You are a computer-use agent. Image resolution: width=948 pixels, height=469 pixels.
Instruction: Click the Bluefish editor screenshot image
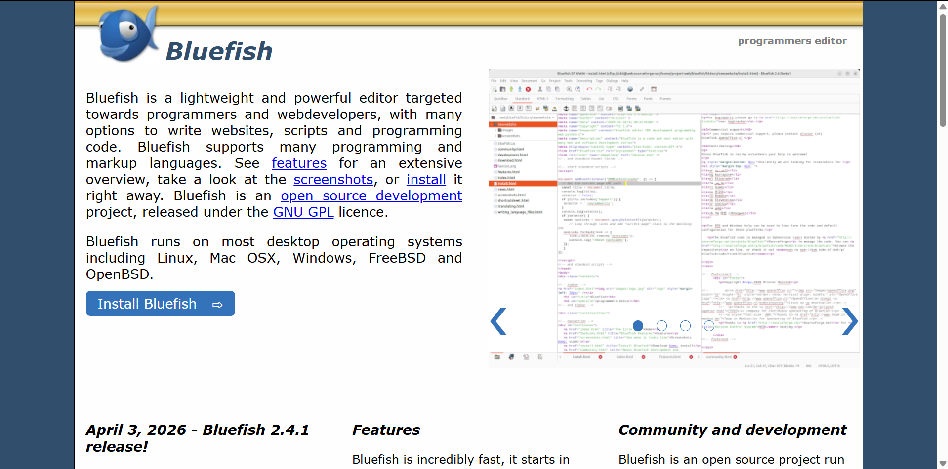pyautogui.click(x=674, y=218)
